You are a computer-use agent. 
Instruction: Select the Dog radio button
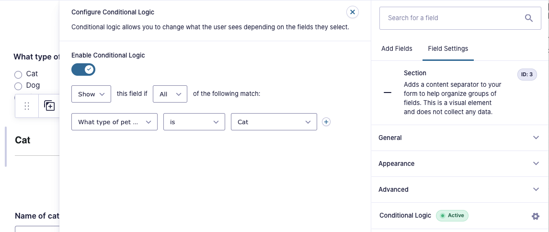(18, 86)
